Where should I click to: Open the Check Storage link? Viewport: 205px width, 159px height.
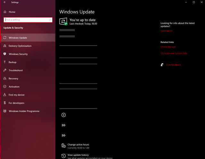coord(168,47)
